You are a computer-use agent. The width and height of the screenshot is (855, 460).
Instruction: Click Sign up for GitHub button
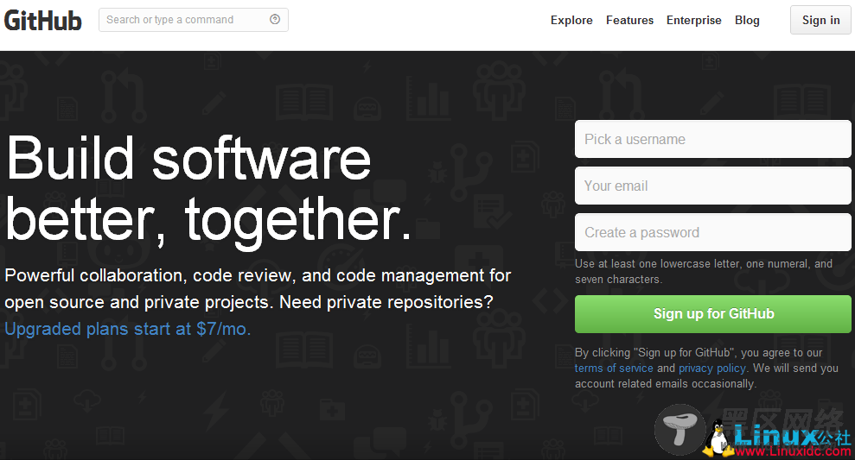(x=712, y=314)
